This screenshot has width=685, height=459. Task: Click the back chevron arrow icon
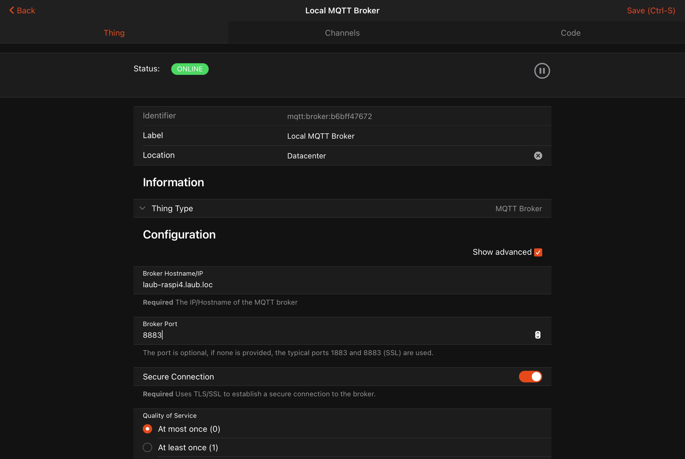12,10
